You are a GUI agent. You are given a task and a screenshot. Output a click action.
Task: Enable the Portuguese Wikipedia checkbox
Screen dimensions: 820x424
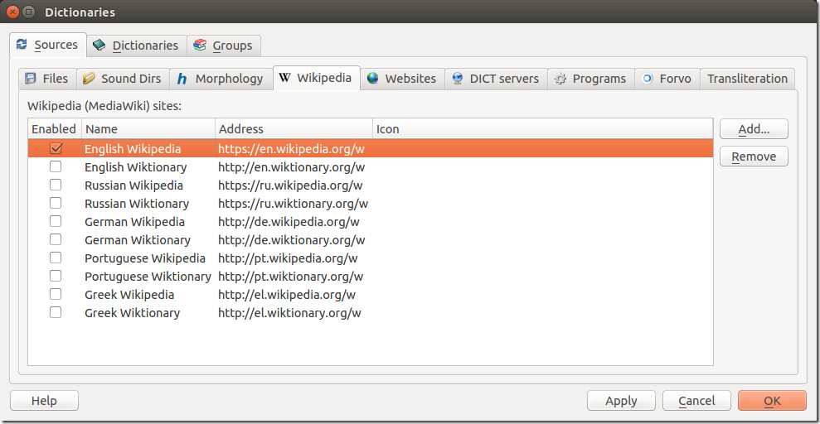(x=56, y=258)
